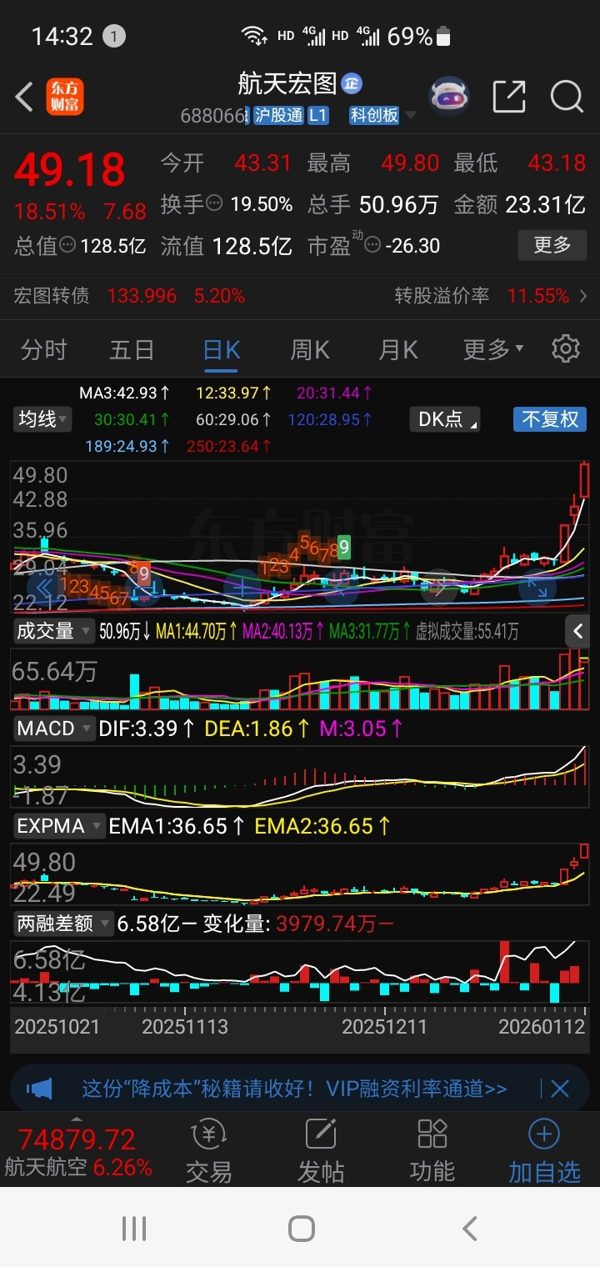Switch to 分时 tab

tap(43, 349)
